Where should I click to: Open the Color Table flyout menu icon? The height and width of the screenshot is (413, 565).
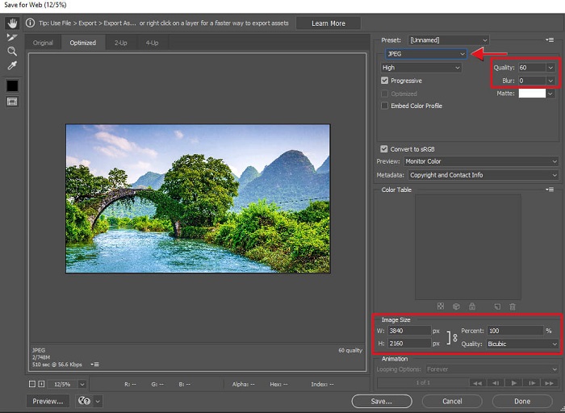click(x=550, y=190)
